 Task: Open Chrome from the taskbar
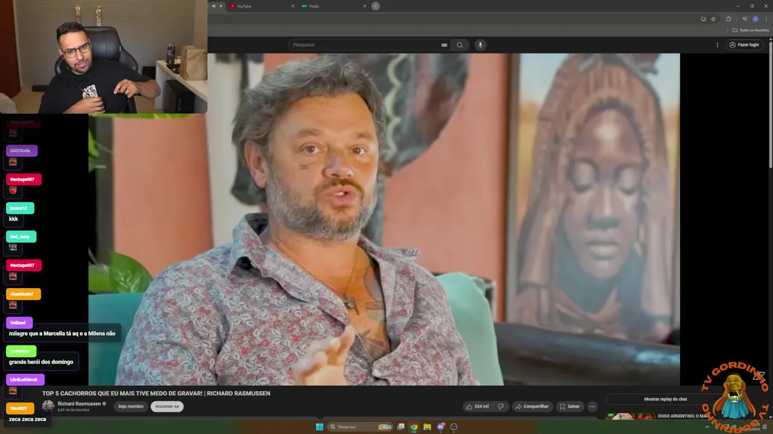[x=414, y=427]
